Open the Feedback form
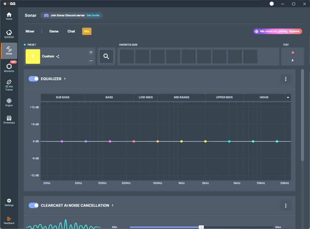The width and height of the screenshot is (310, 229). pos(9,220)
